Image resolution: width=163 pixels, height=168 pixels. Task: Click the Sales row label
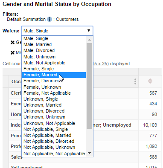click(17, 157)
